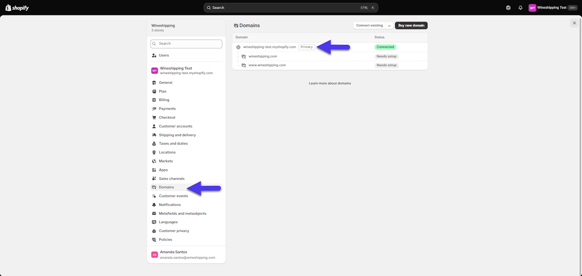Click the Sales channels icon
This screenshot has width=582, height=276.
click(154, 179)
